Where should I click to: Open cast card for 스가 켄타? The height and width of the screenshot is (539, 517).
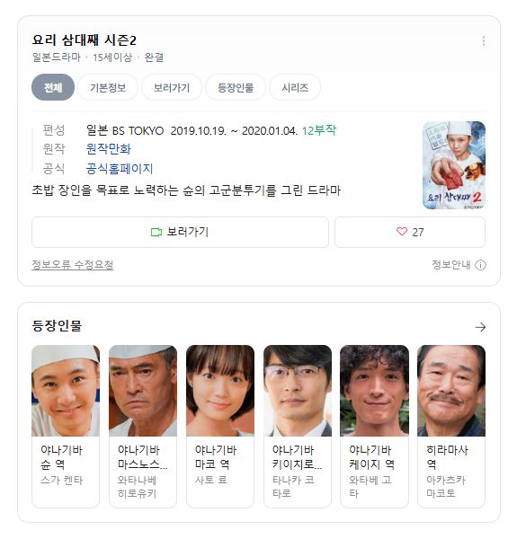(x=66, y=426)
